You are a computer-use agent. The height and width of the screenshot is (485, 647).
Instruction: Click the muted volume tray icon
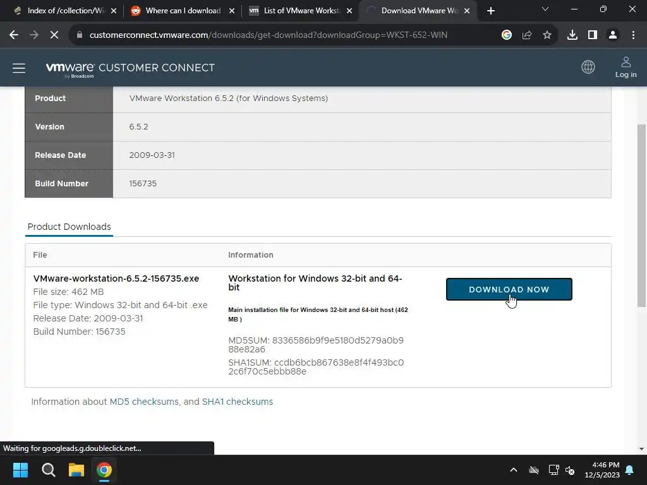point(570,470)
